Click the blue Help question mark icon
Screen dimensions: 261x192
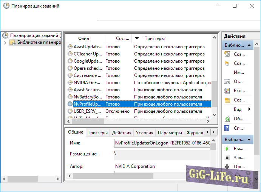(x=227, y=128)
